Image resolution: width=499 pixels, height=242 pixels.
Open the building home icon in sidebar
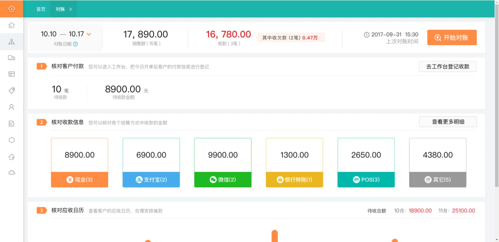[x=11, y=25]
